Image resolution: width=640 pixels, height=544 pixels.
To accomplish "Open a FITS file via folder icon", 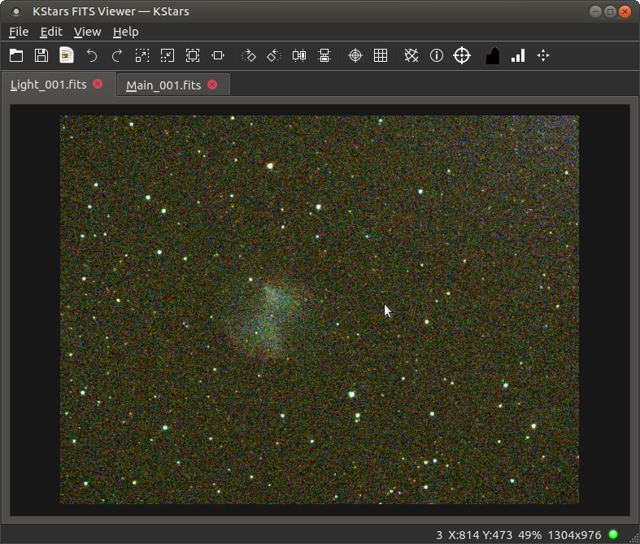I will (16, 55).
